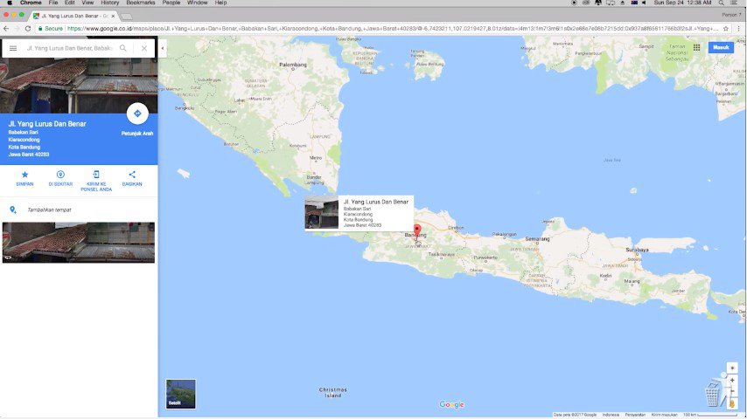
Task: Save place with SIMPAN star
Action: 24,178
